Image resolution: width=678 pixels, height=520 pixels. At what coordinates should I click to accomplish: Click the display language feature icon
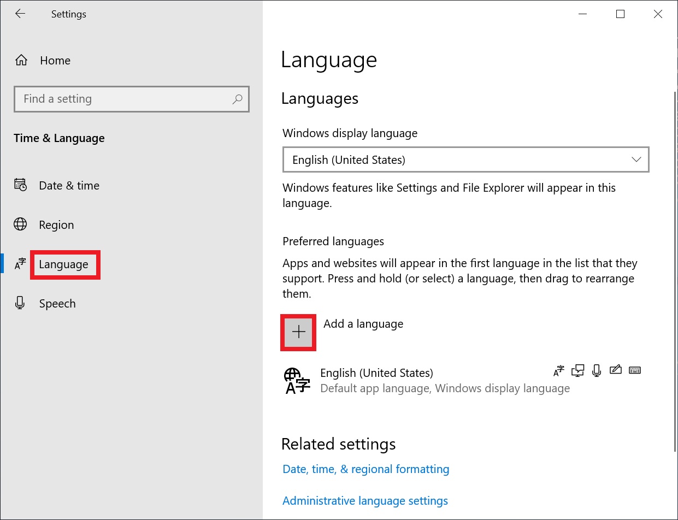coord(558,371)
